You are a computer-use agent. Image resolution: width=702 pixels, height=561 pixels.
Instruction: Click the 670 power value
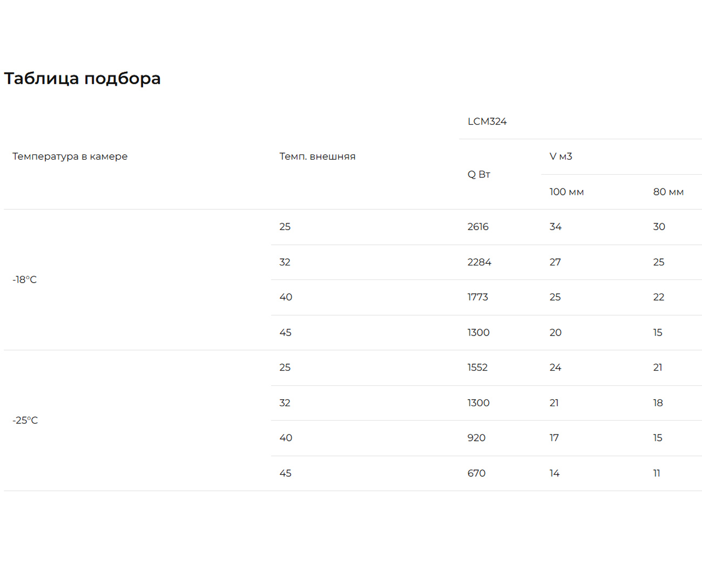click(x=476, y=473)
